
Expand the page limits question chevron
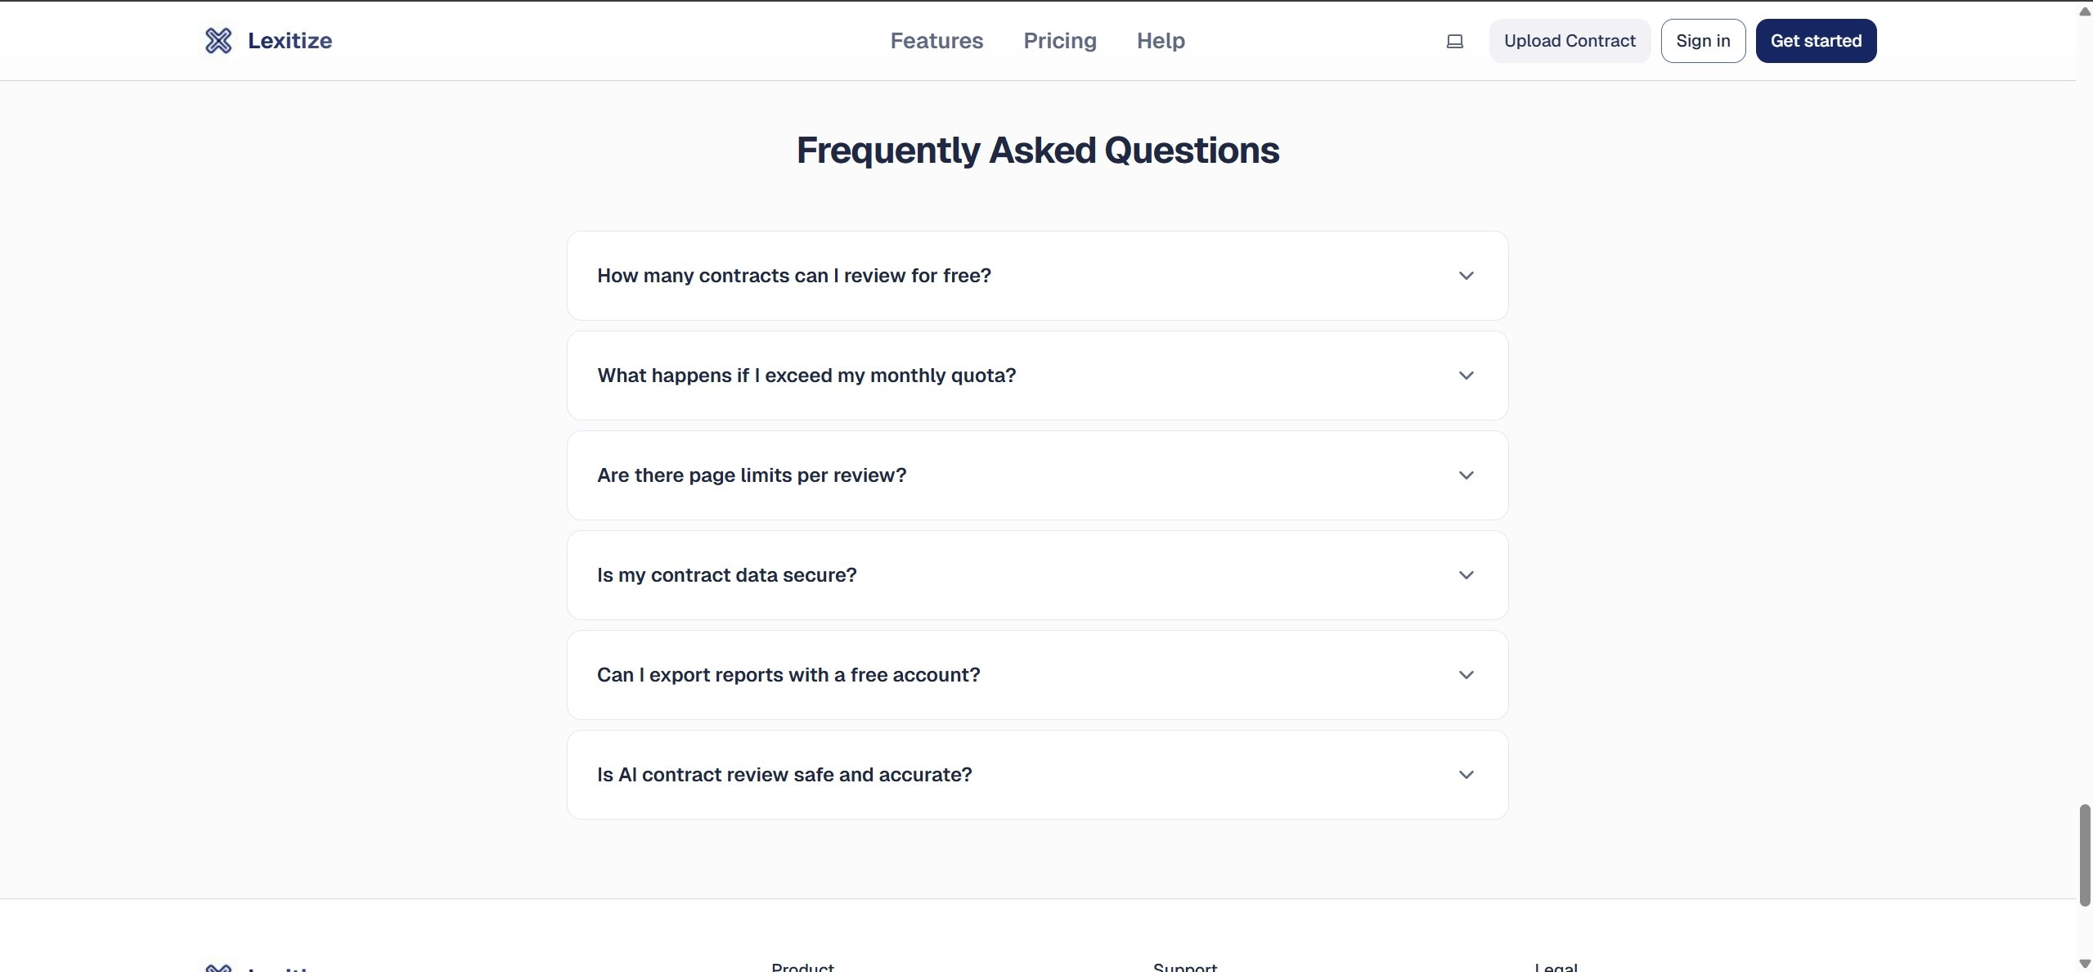click(x=1466, y=475)
